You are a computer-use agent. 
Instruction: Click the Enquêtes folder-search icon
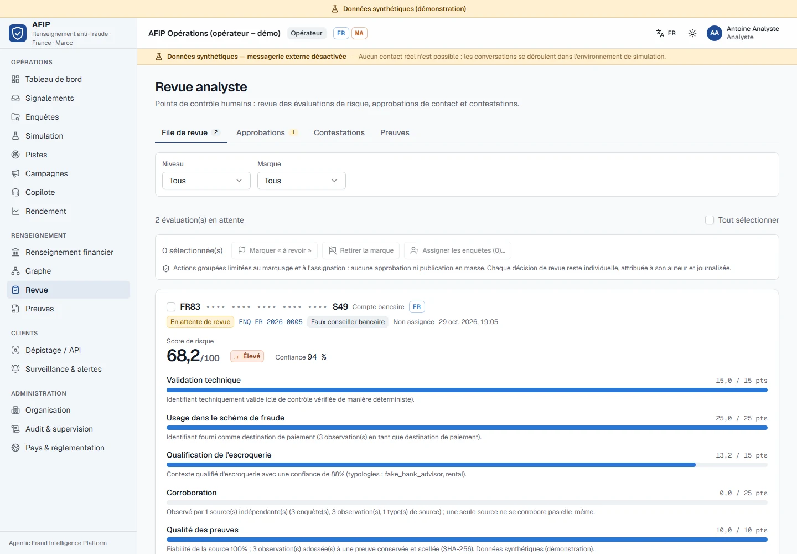point(15,117)
